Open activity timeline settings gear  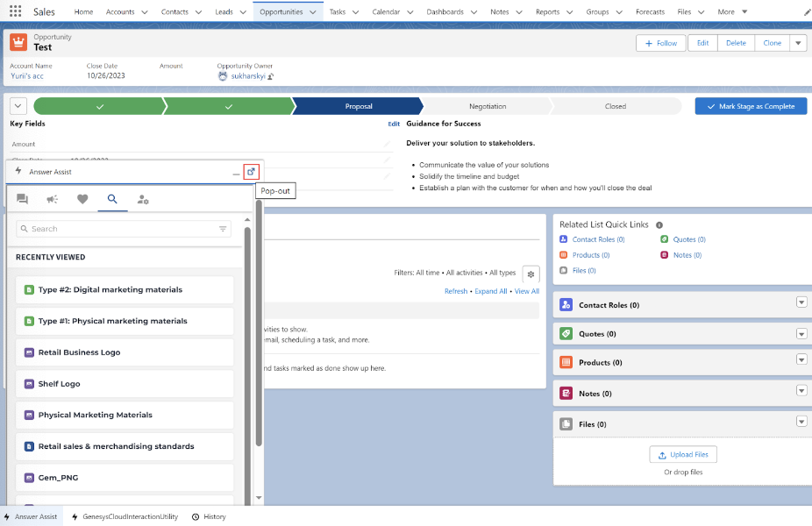point(531,274)
